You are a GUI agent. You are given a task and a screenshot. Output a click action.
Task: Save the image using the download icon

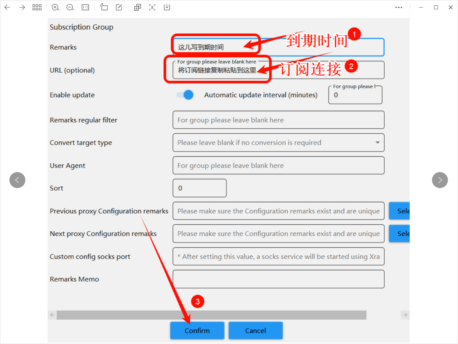tap(167, 7)
